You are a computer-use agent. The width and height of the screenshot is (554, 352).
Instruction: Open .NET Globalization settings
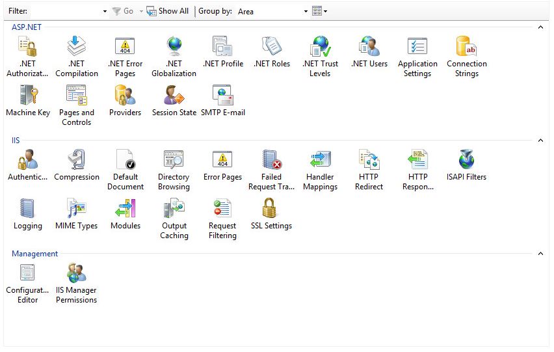(x=174, y=57)
